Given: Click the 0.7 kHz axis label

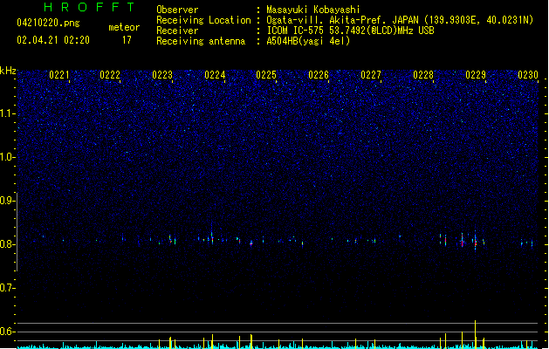Looking at the screenshot, I should tap(7, 288).
